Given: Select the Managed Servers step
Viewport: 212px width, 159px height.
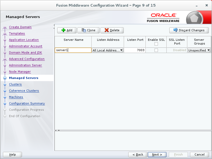Looking at the screenshot, I should pyautogui.click(x=24, y=78).
